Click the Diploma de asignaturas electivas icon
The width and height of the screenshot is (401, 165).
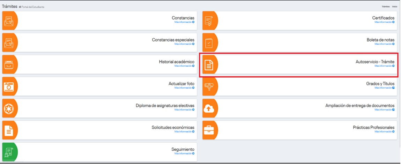(x=8, y=108)
